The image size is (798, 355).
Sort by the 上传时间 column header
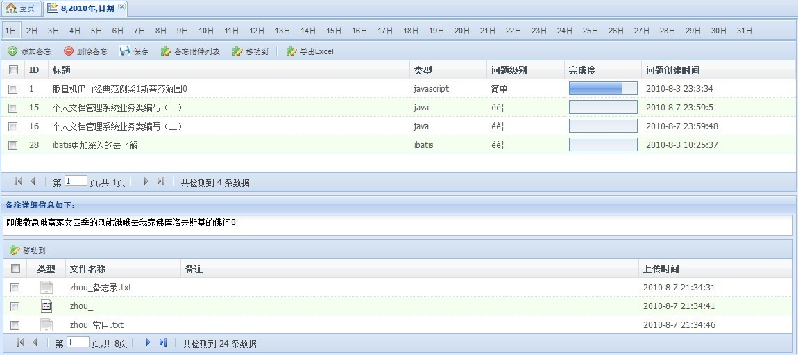coord(716,269)
